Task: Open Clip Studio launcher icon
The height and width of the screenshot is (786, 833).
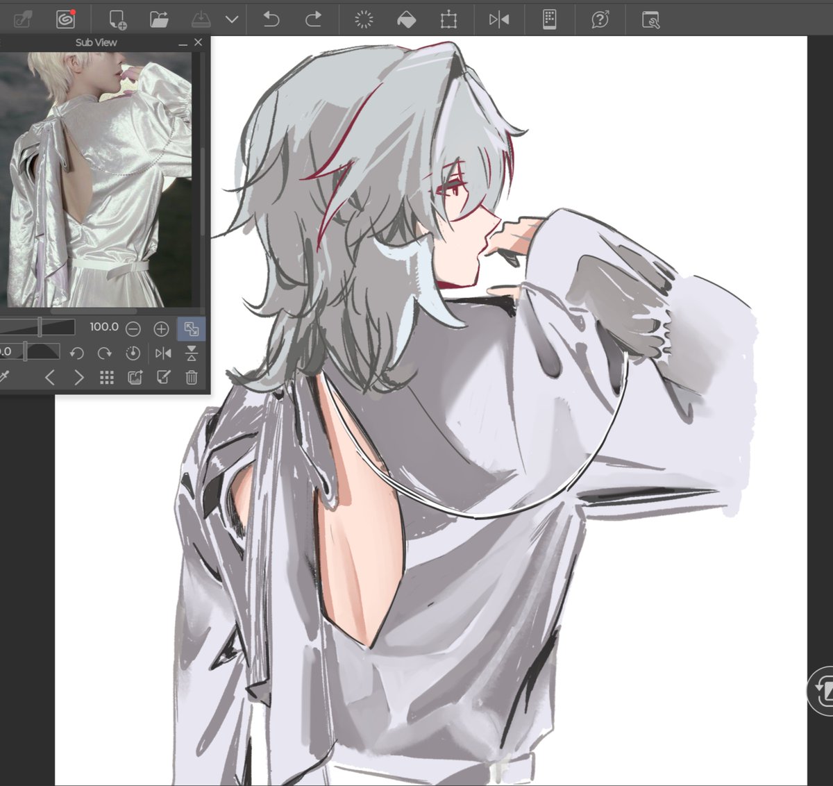Action: [x=65, y=19]
